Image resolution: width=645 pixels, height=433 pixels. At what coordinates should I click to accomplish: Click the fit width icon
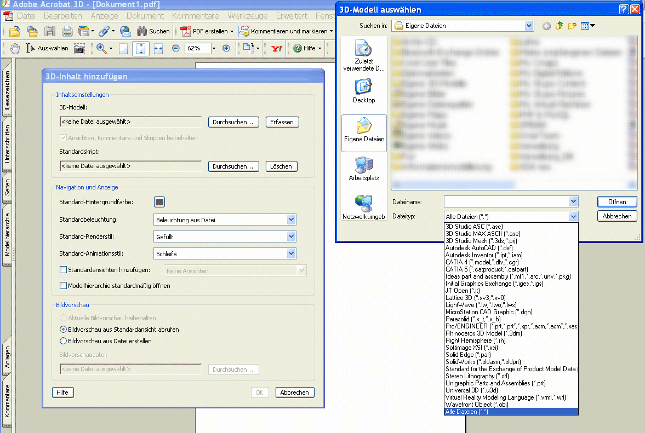coord(158,49)
